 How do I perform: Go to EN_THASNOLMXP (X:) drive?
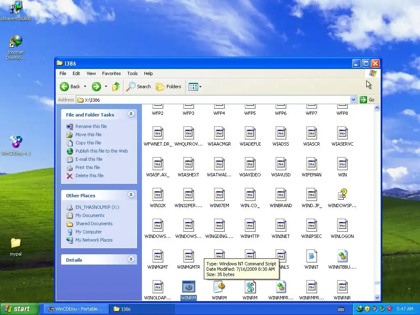click(97, 207)
